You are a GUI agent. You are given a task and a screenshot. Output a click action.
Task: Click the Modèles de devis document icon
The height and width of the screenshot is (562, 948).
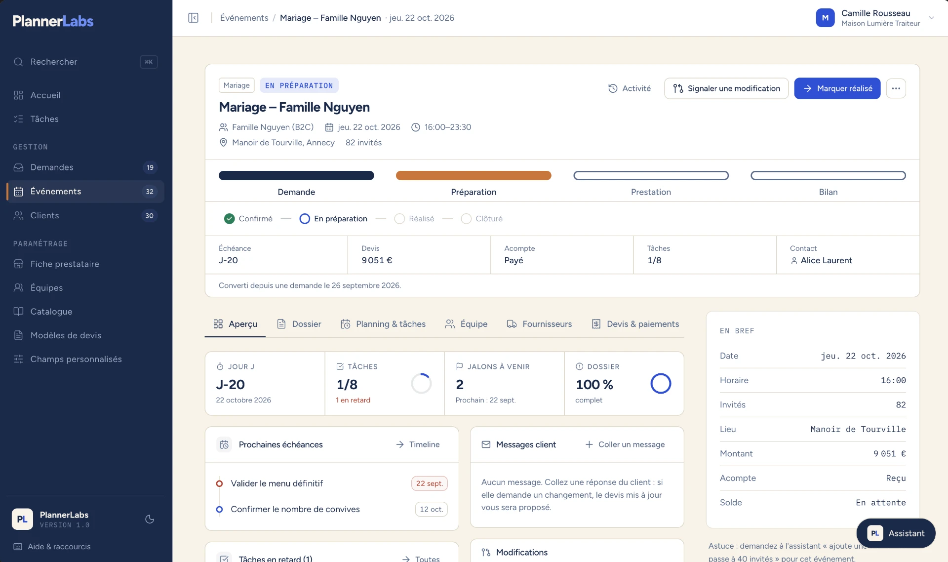(18, 335)
